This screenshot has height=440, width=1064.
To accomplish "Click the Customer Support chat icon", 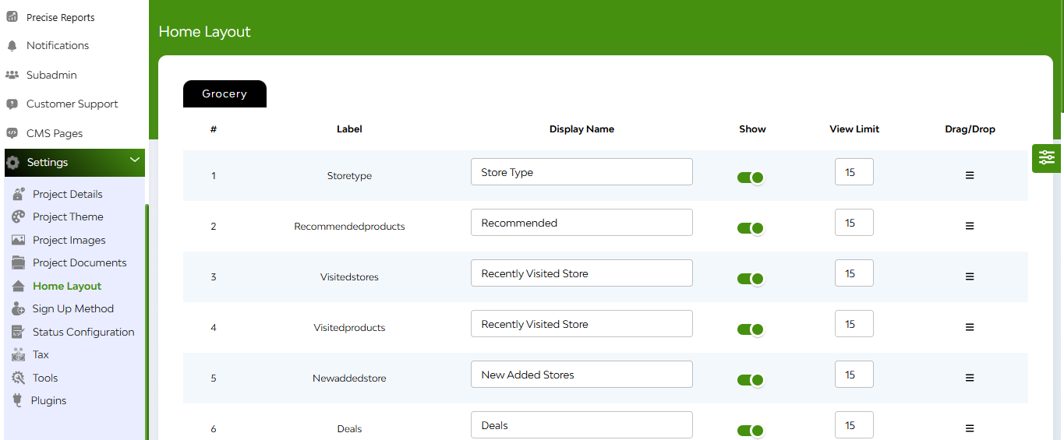I will pos(12,104).
